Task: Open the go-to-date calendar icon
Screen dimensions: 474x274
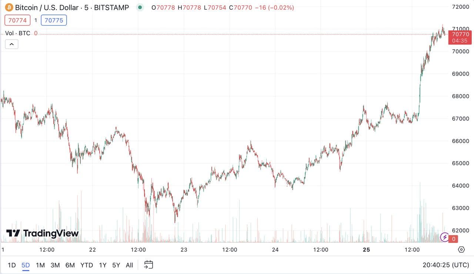Action: [x=148, y=265]
